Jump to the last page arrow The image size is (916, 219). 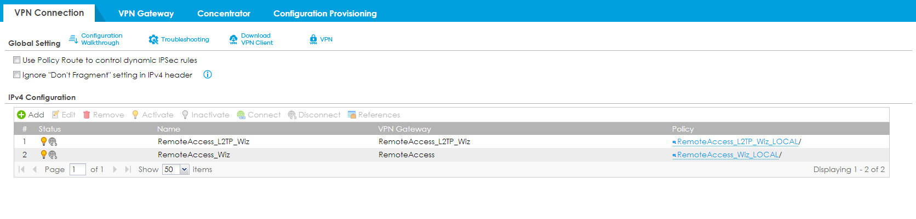tap(128, 169)
